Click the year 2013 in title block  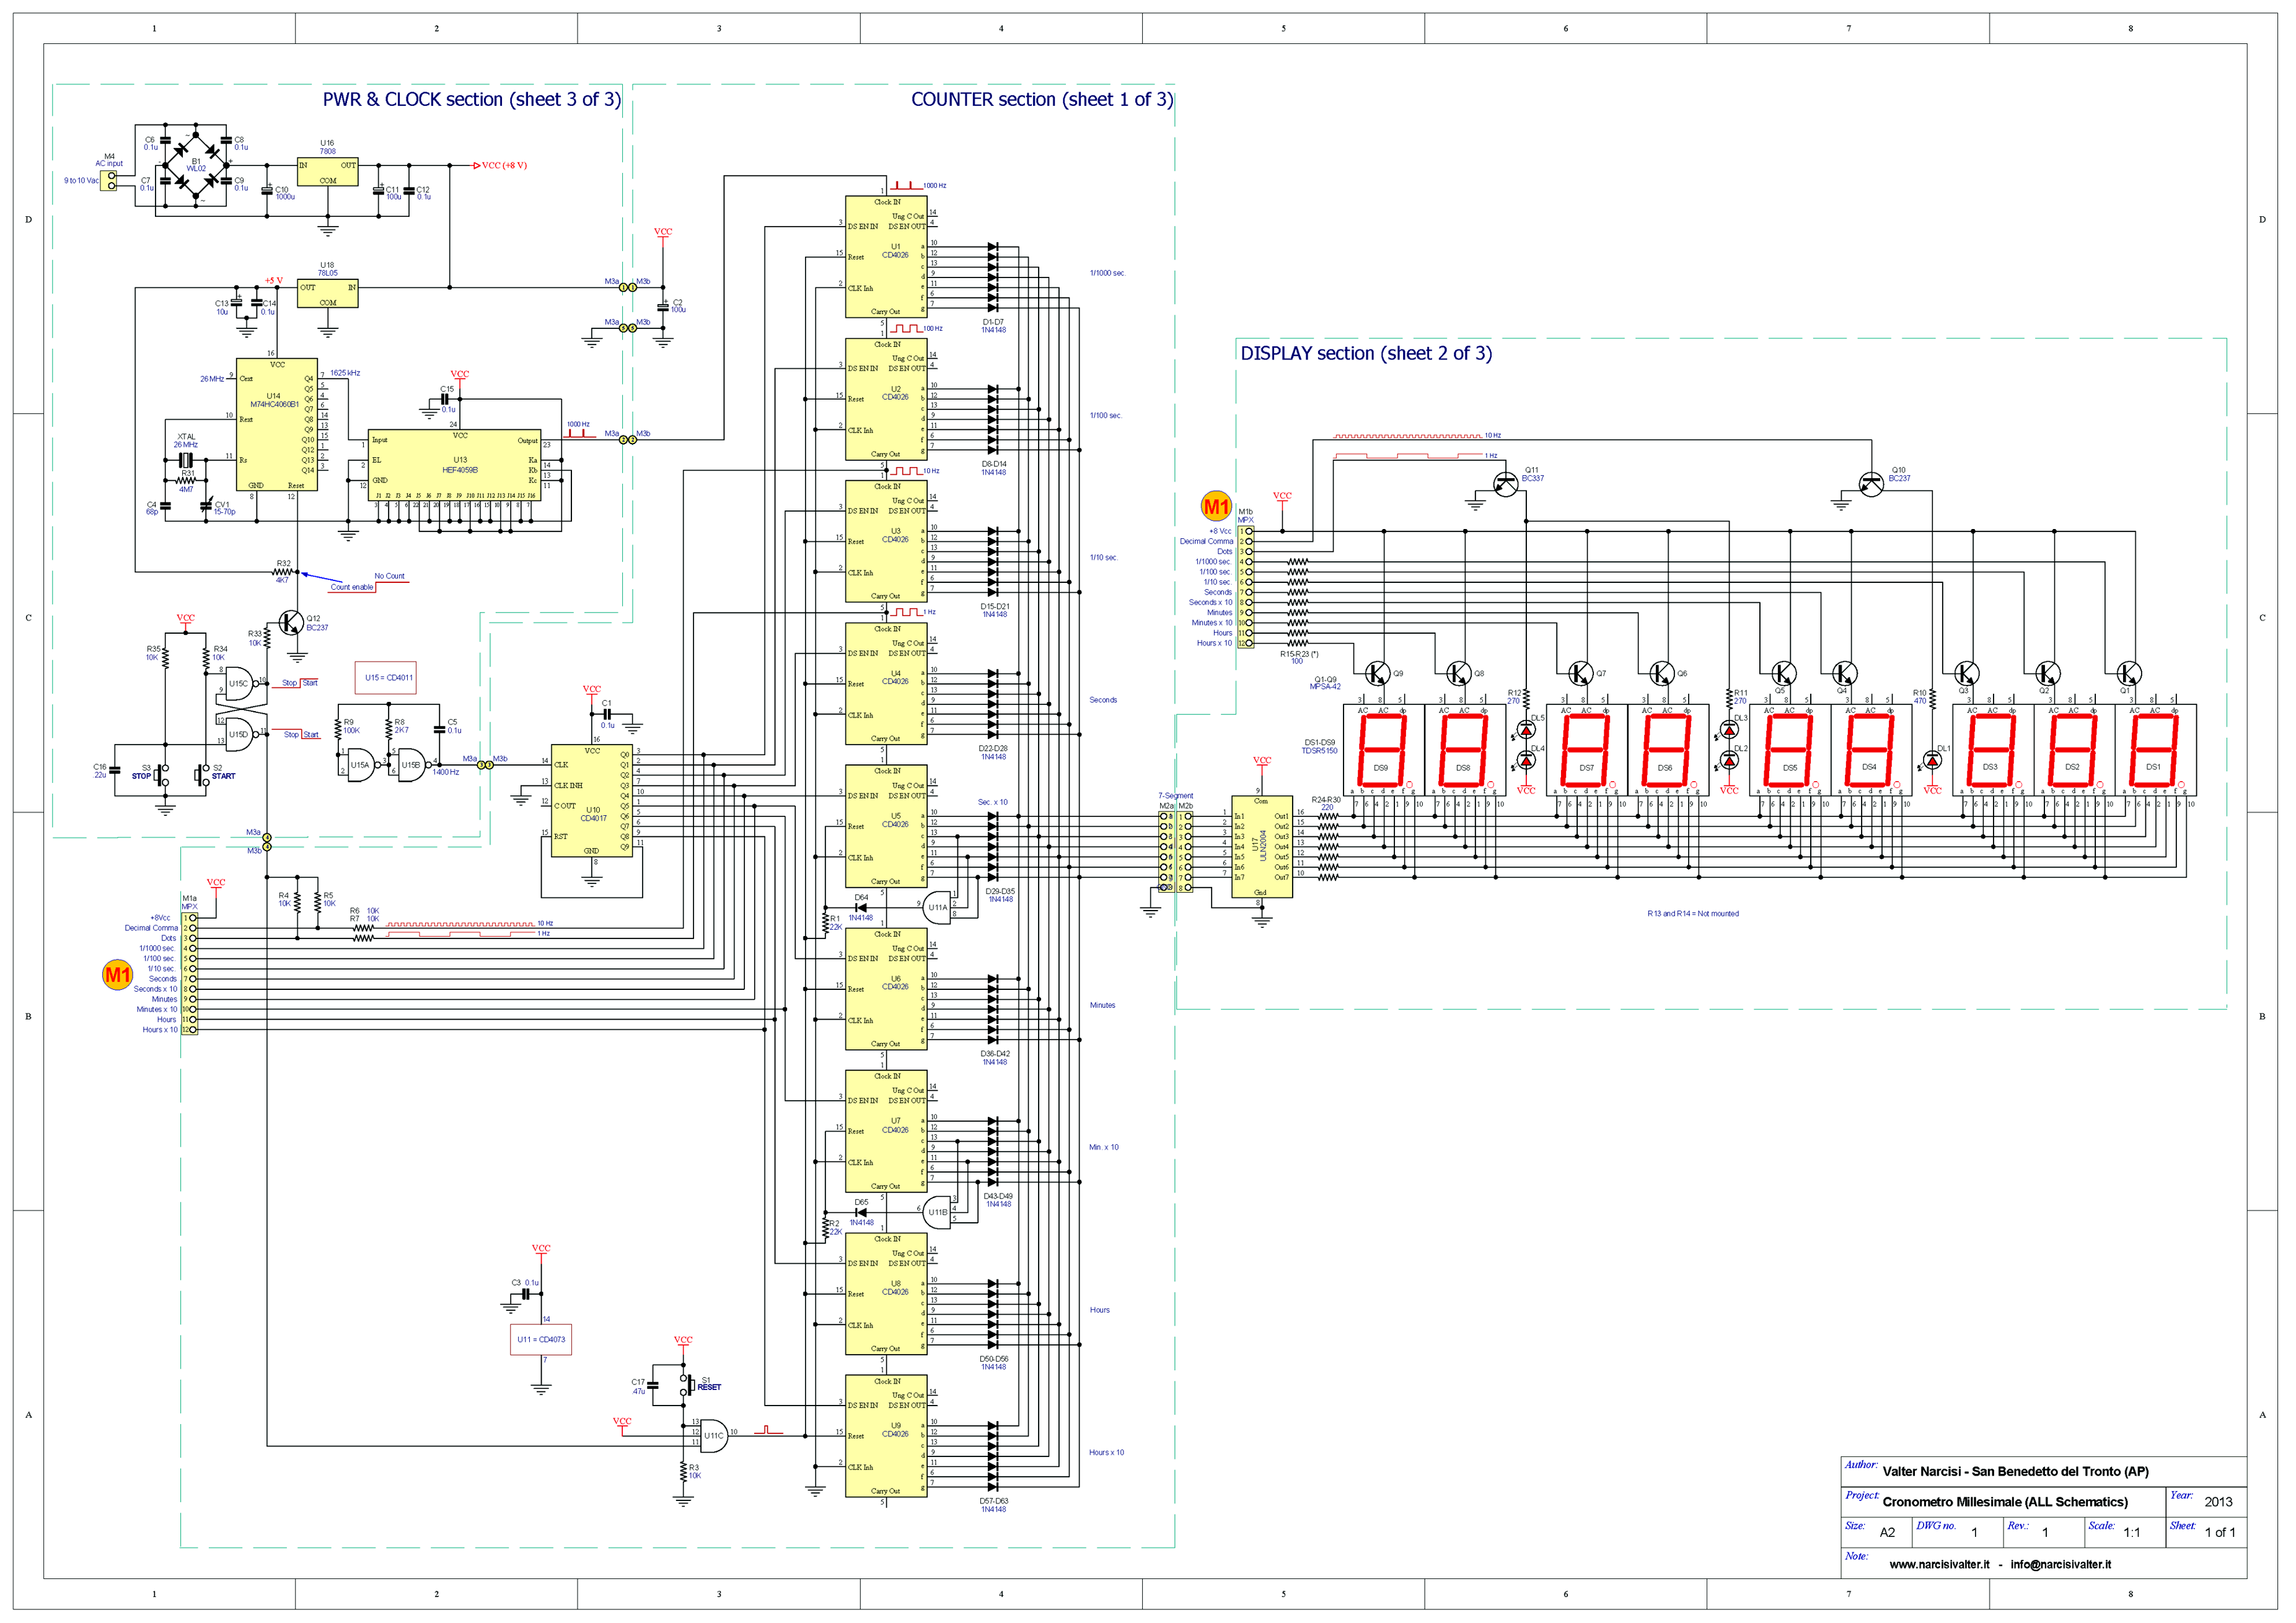click(2218, 1501)
